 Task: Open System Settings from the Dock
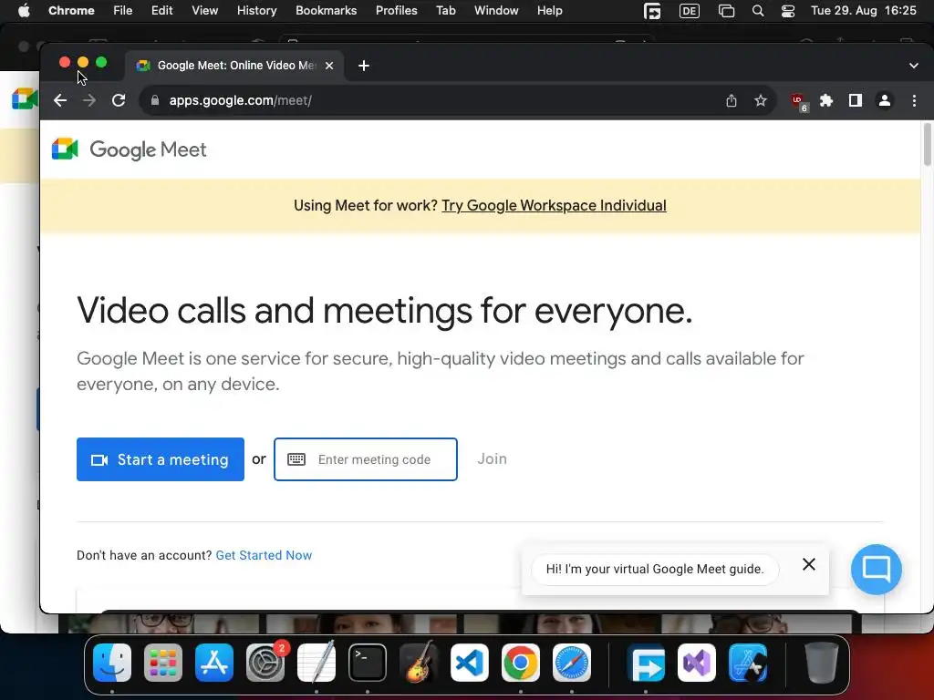click(x=265, y=663)
